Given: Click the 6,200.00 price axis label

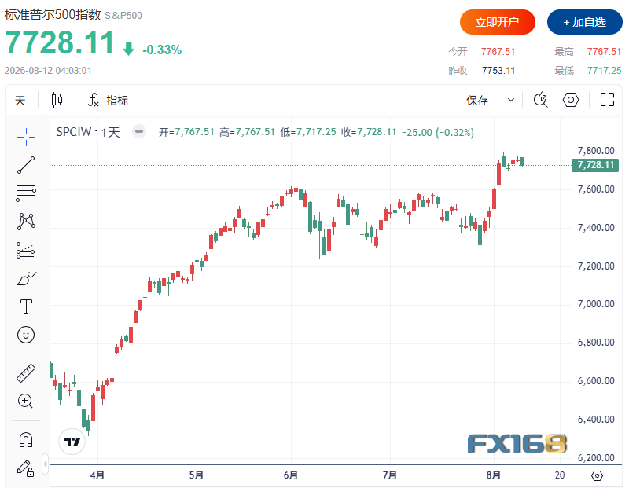Looking at the screenshot, I should pos(596,458).
